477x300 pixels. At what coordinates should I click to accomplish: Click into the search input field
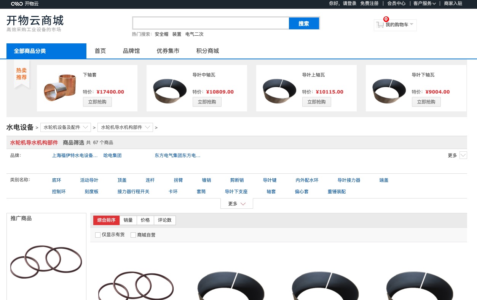(211, 23)
